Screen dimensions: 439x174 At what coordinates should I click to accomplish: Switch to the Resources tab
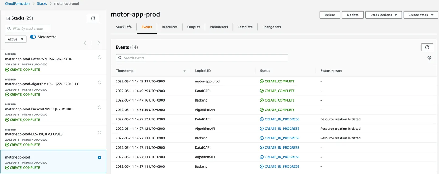[x=169, y=27]
